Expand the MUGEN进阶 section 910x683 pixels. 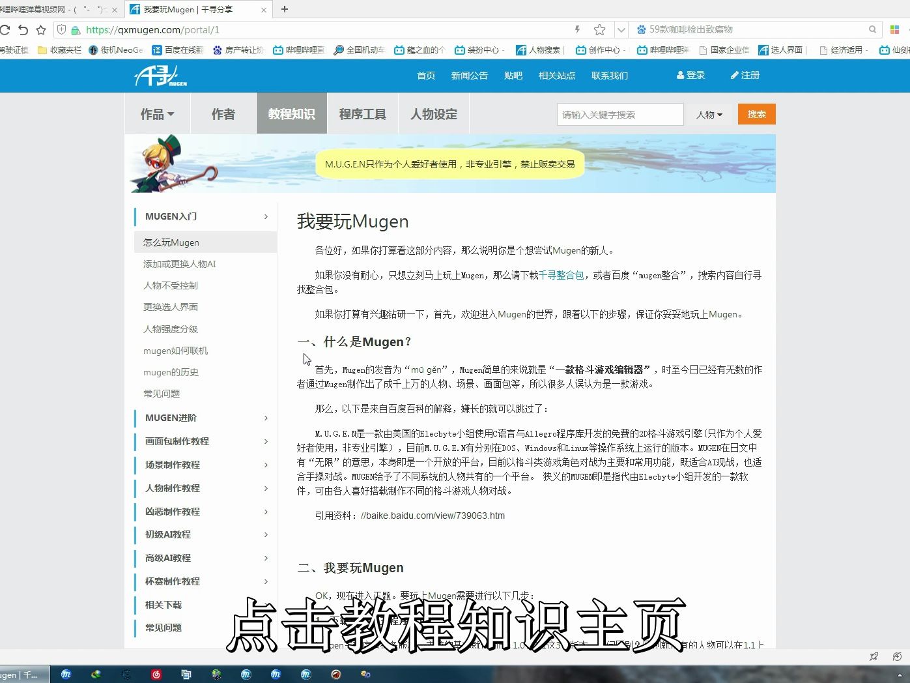click(x=205, y=418)
